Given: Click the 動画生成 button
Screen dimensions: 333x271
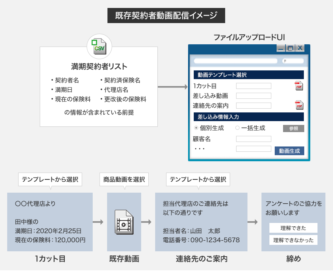Looking at the screenshot, I should coord(289,151).
